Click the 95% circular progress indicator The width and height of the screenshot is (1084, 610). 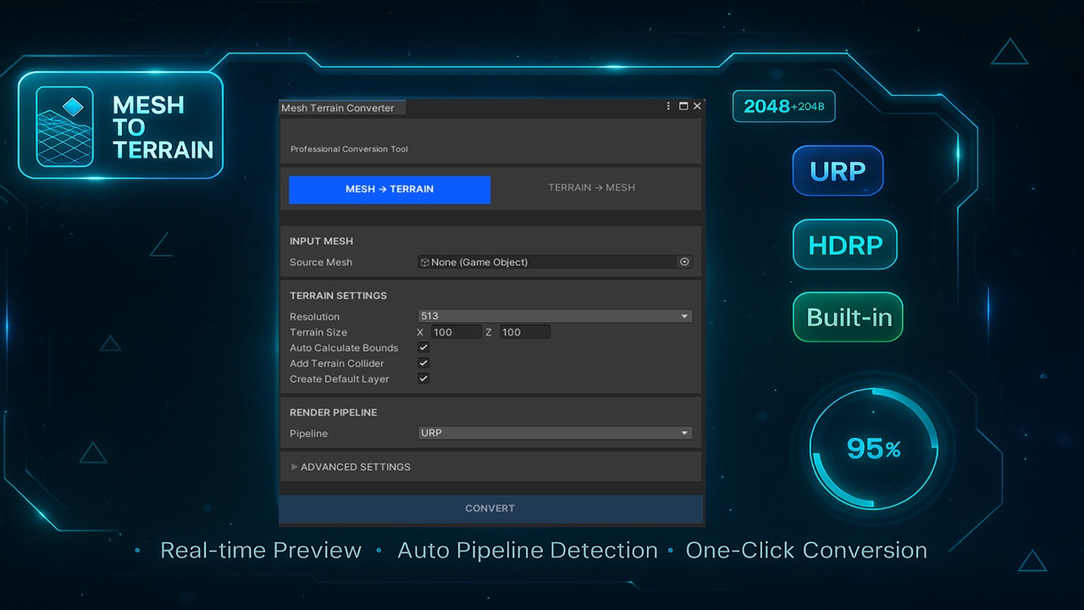(874, 449)
